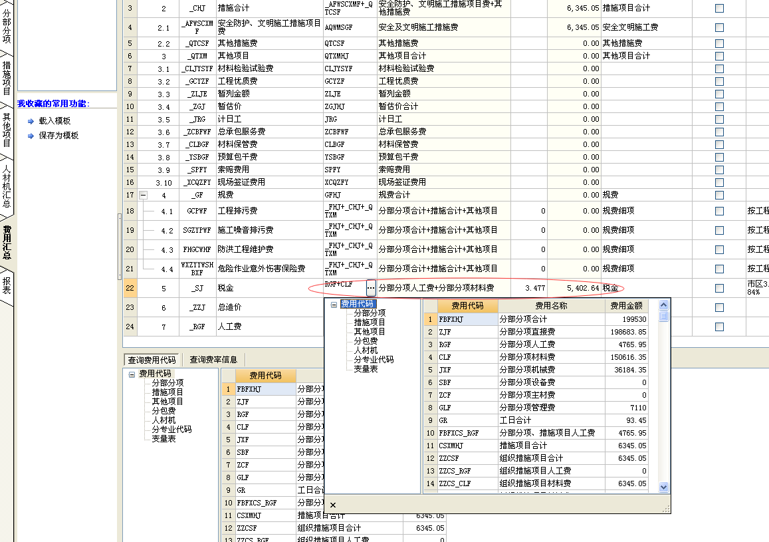Switch to 报表 vertical tab

click(x=7, y=285)
